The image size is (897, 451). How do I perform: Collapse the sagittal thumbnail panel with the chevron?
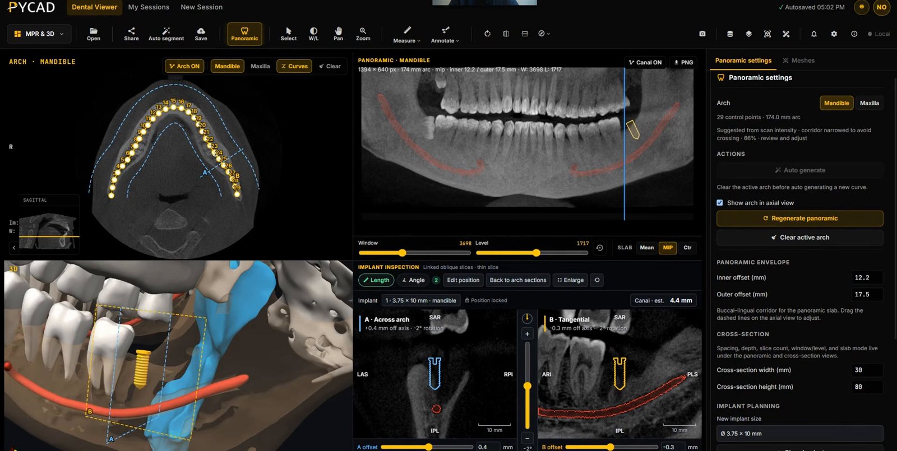(x=14, y=247)
